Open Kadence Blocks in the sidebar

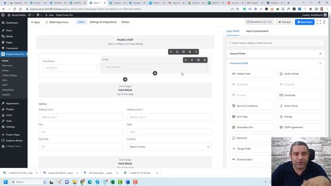coord(13,141)
